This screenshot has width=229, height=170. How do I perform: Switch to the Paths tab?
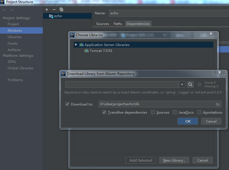point(118,24)
